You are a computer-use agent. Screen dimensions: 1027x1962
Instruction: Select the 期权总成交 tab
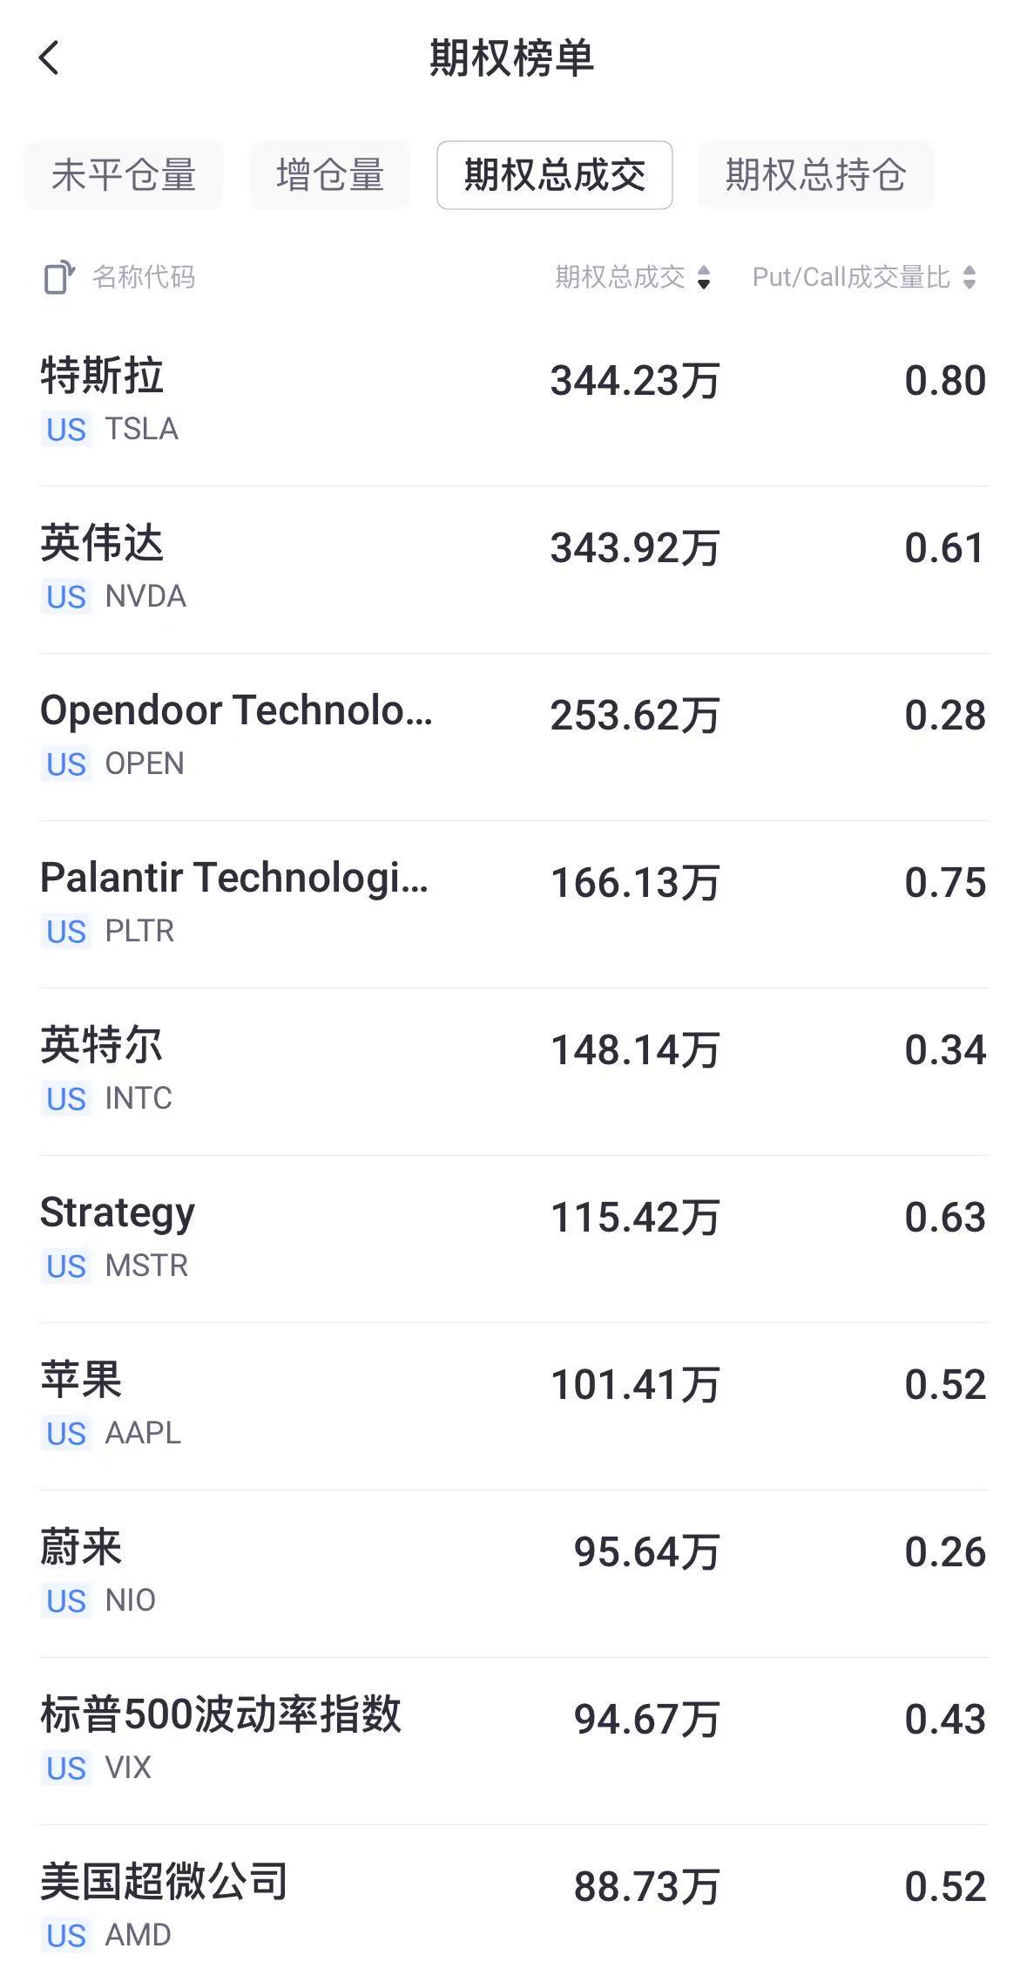point(555,175)
